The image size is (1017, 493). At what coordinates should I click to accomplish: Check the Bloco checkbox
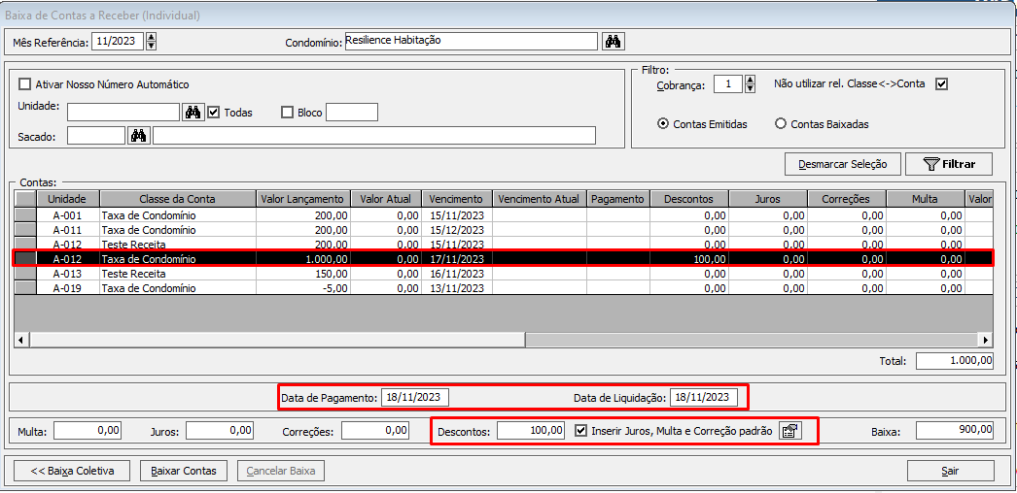click(288, 112)
